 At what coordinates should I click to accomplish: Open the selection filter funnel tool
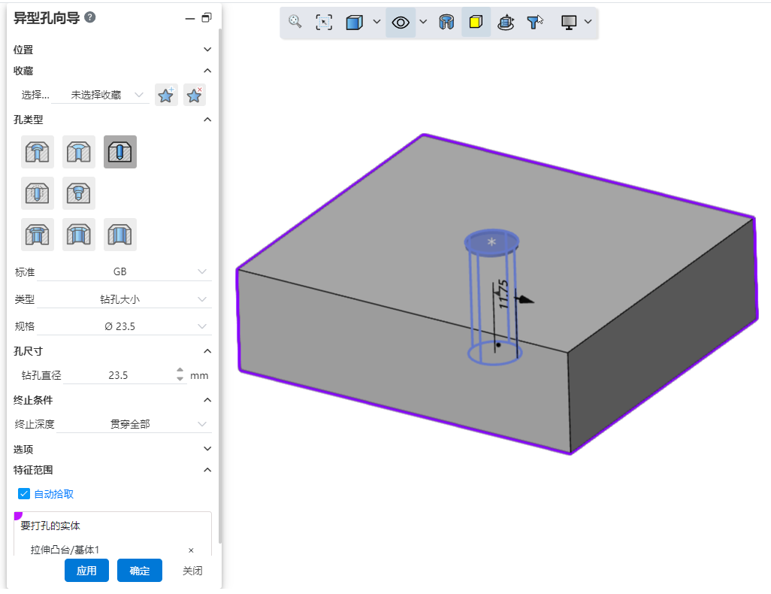pos(535,23)
